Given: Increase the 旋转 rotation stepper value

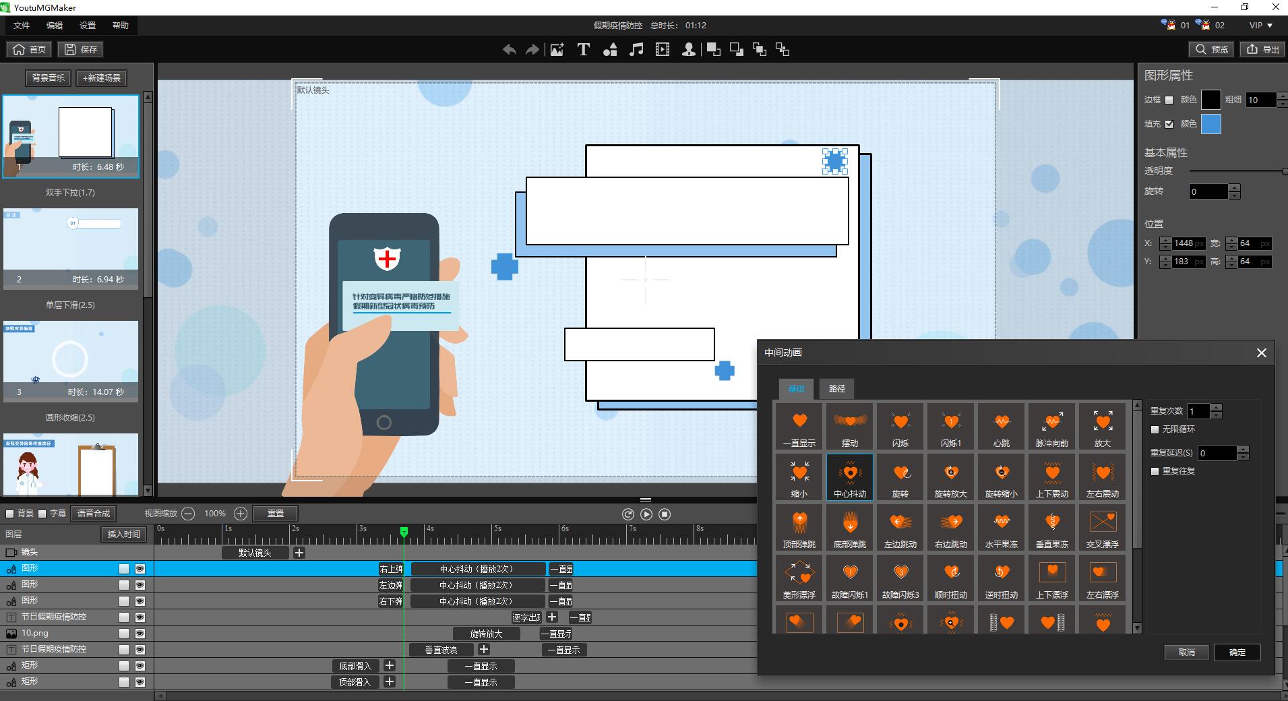Looking at the screenshot, I should [1234, 187].
